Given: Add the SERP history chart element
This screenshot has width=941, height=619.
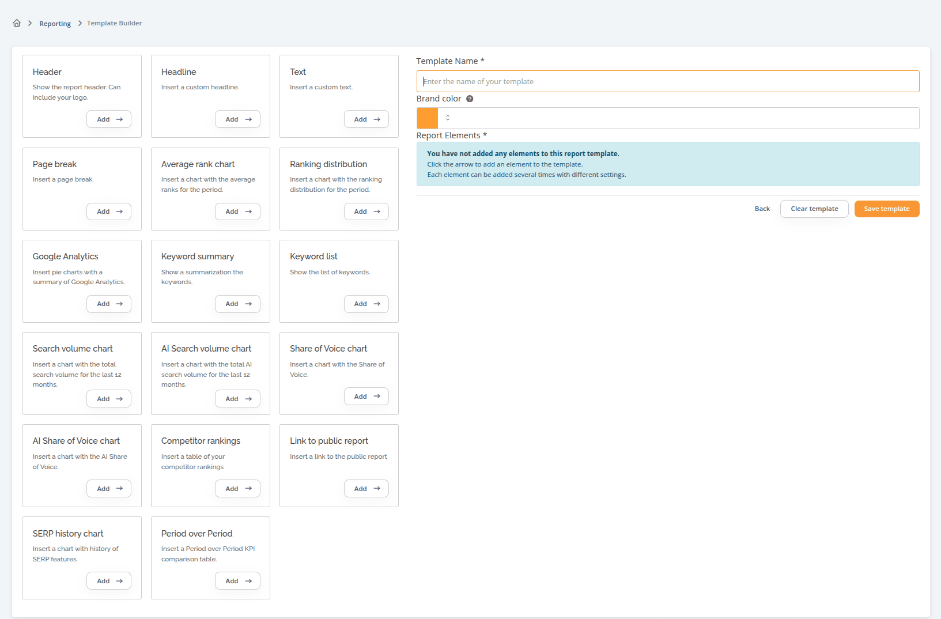Looking at the screenshot, I should coord(109,581).
